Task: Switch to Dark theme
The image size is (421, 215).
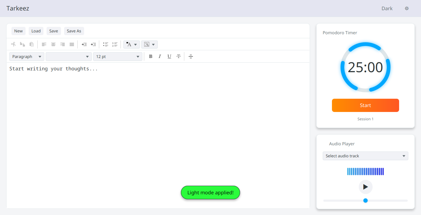Action: [387, 8]
